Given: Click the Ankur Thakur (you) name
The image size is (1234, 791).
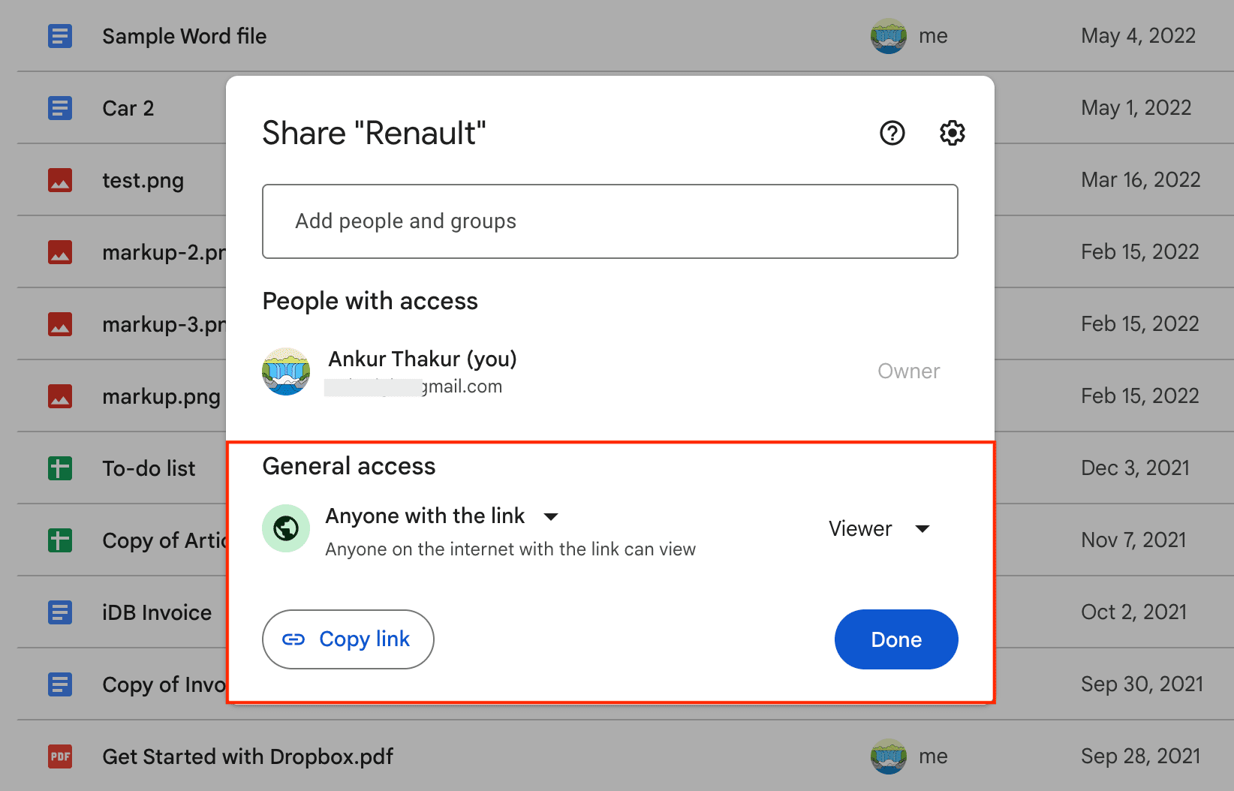Looking at the screenshot, I should (423, 359).
